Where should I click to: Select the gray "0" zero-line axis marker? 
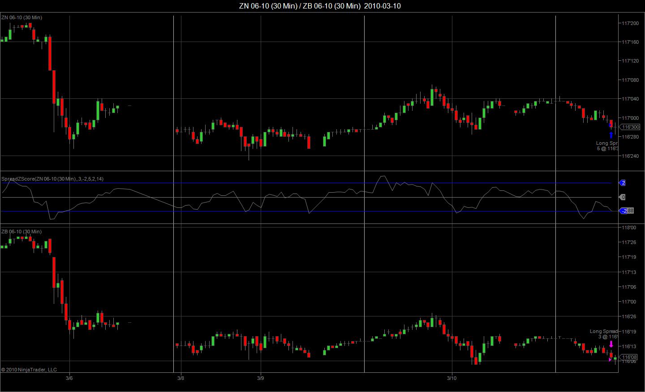point(623,197)
